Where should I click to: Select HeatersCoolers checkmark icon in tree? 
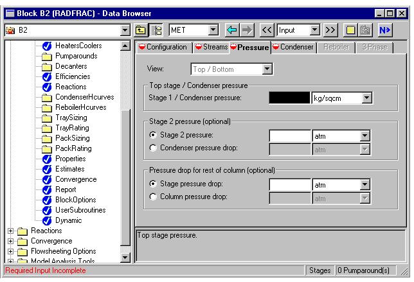[47, 46]
